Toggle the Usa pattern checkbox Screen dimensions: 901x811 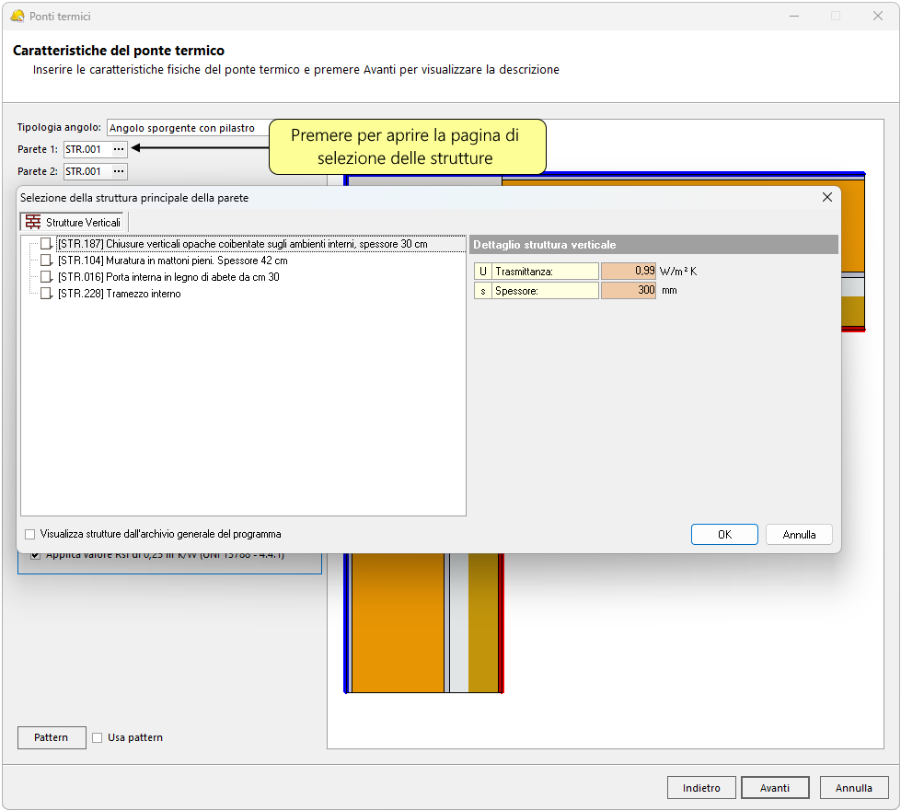tap(98, 737)
